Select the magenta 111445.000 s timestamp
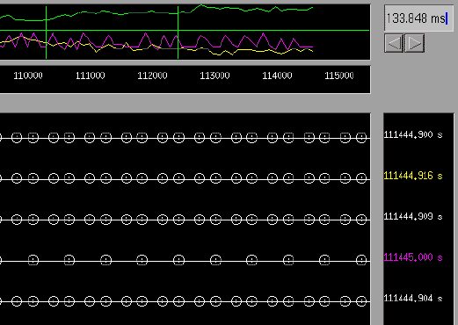Viewport: 458px width, 325px height. (x=413, y=257)
